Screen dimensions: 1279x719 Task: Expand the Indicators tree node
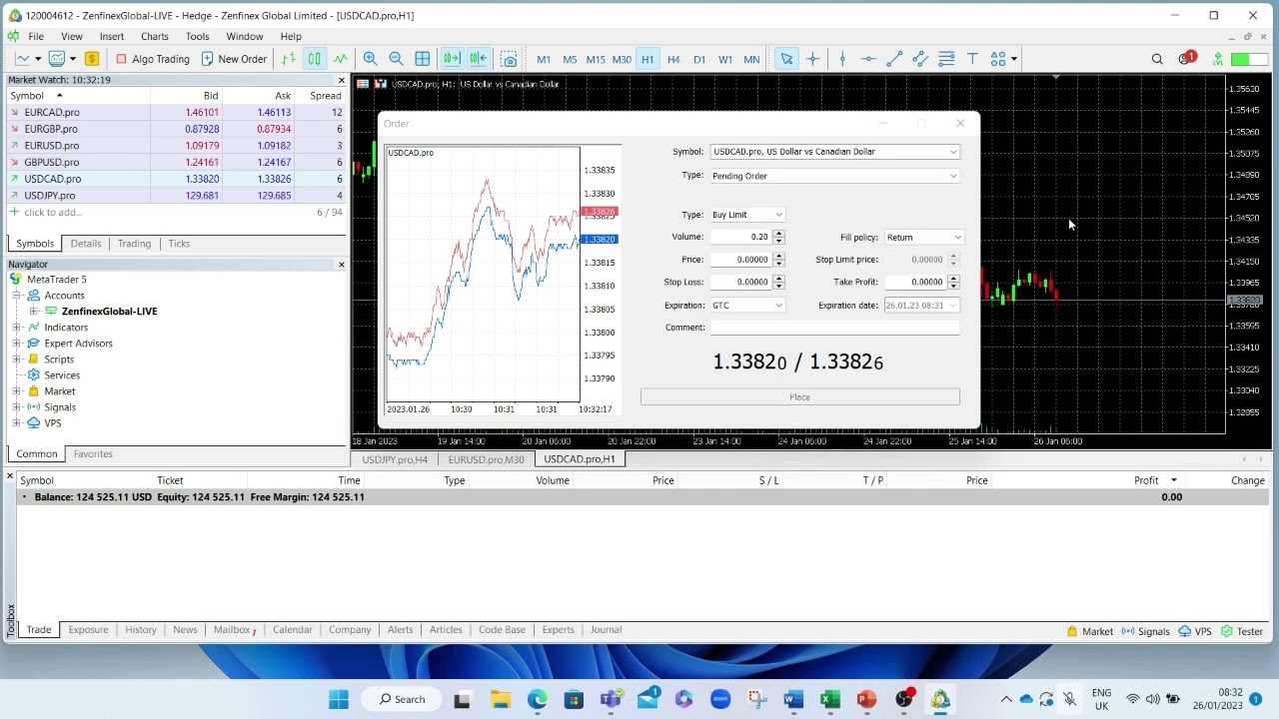point(17,328)
